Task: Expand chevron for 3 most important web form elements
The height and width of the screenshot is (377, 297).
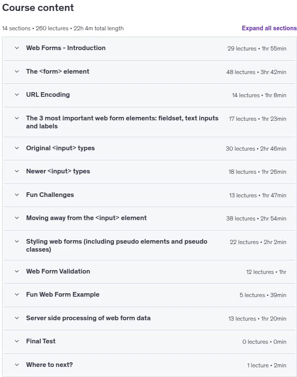Action: point(17,118)
